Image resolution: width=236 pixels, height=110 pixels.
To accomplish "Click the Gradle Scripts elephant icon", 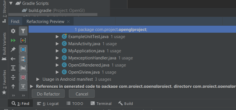I will click(18, 3).
